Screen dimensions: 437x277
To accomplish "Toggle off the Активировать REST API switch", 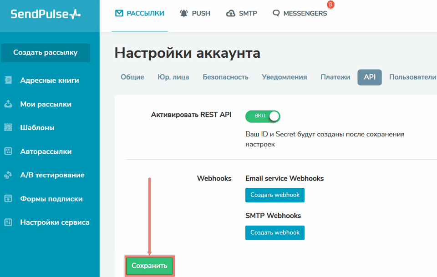I will pyautogui.click(x=263, y=116).
